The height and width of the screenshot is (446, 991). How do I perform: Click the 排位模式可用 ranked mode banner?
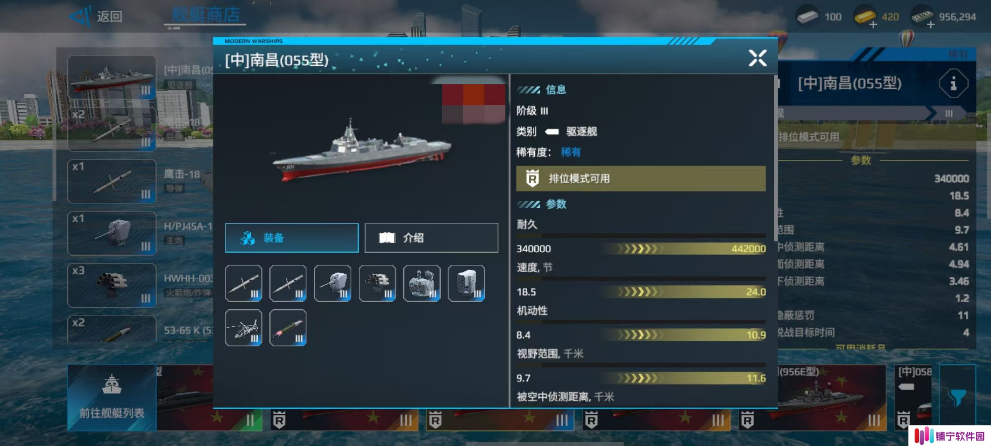[x=641, y=178]
